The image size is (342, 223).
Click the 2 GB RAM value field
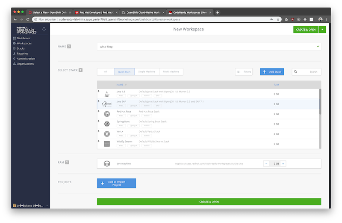tap(275, 164)
